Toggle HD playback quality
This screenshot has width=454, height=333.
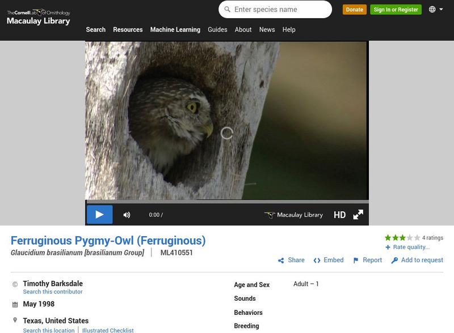pos(340,215)
